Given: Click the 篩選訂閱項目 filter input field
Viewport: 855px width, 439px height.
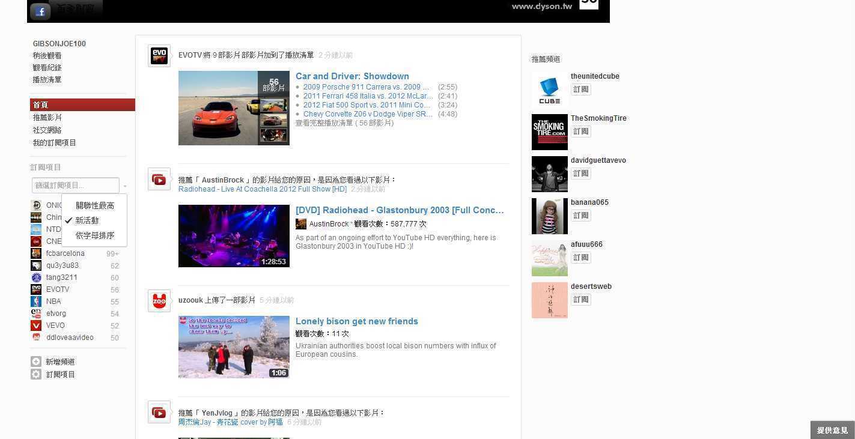Looking at the screenshot, I should [76, 186].
